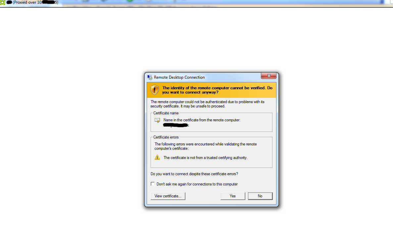Click the redacted certificate name text
Screen dimensions: 393x238
tap(176, 125)
